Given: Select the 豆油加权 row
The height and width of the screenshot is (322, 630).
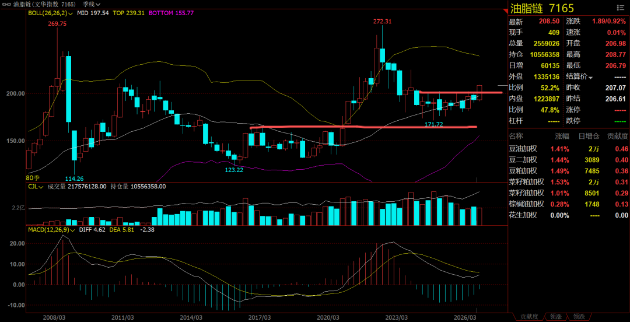Looking at the screenshot, I should 569,149.
